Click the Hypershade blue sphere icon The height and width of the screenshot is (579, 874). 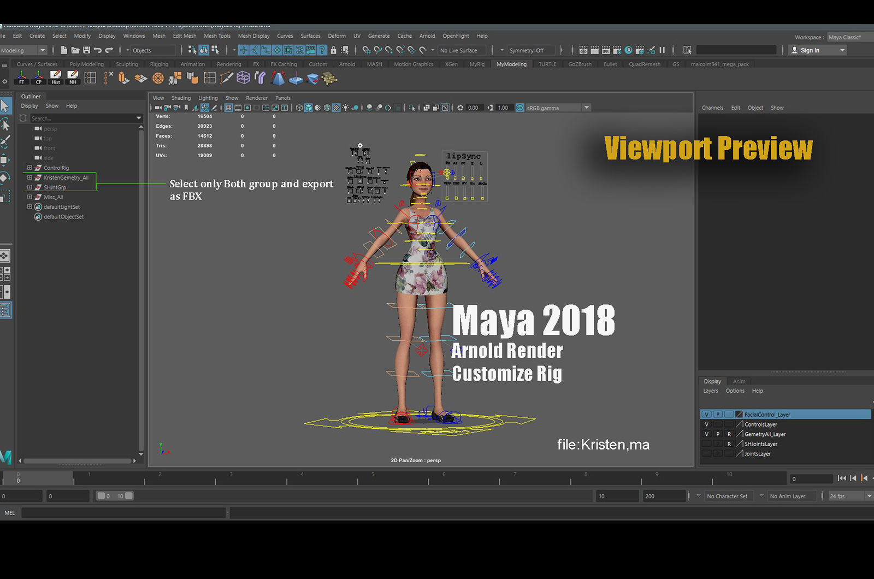(x=628, y=50)
